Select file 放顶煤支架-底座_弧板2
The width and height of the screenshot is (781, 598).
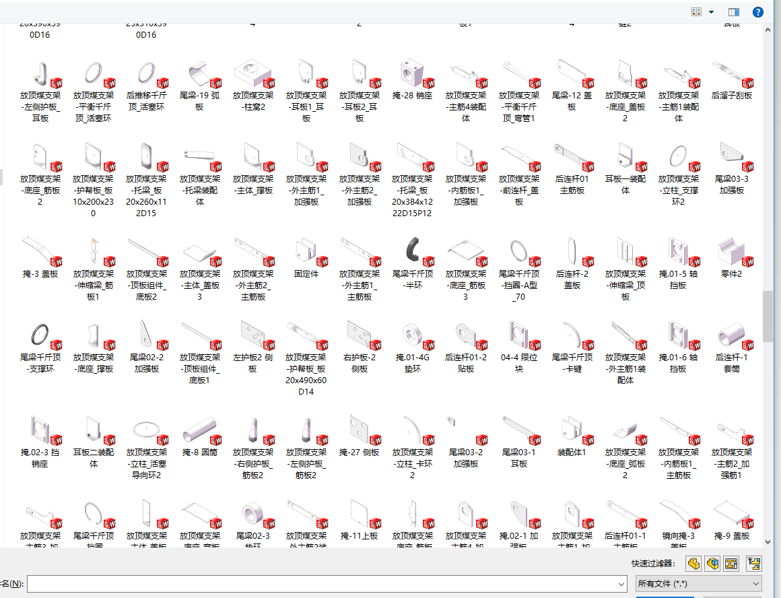point(625,448)
